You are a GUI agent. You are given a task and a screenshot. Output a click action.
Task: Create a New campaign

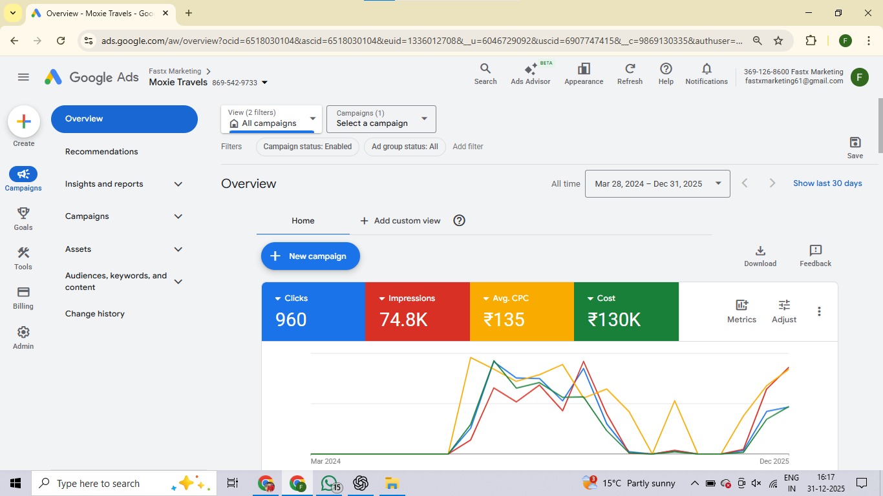(x=310, y=256)
